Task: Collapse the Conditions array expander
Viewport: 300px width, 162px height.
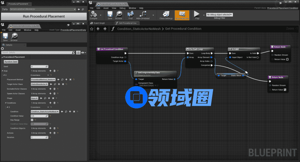Action: pyautogui.click(x=6, y=103)
